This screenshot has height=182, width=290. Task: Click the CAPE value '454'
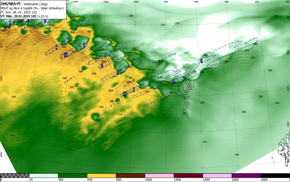71,114
